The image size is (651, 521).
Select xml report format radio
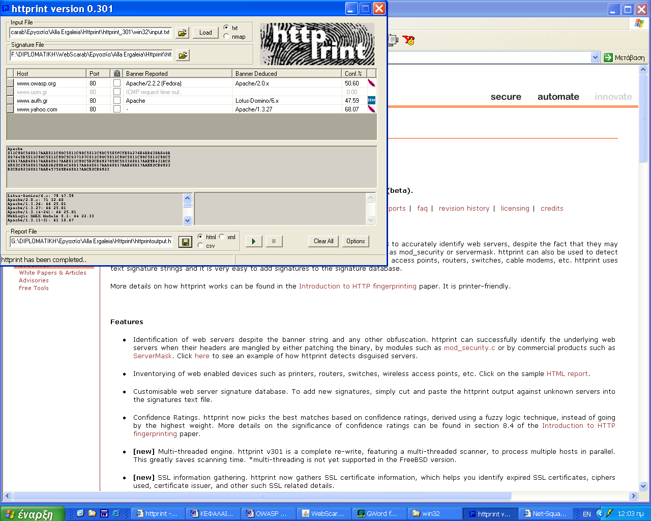pyautogui.click(x=222, y=237)
